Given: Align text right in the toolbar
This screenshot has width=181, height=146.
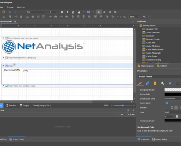Looking at the screenshot, I should [110, 12].
